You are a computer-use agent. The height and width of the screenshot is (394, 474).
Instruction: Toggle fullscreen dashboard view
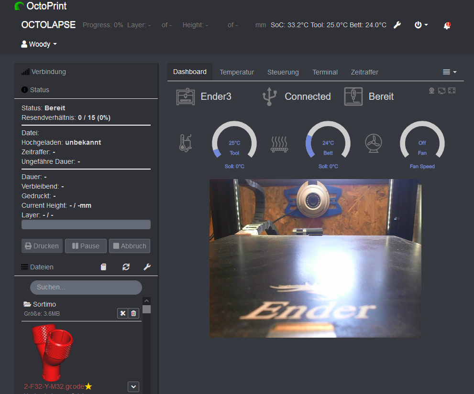click(452, 91)
